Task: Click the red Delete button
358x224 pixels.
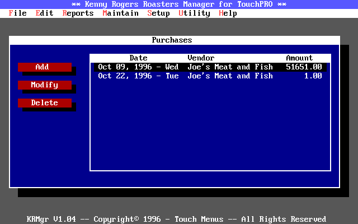Action: (45, 103)
